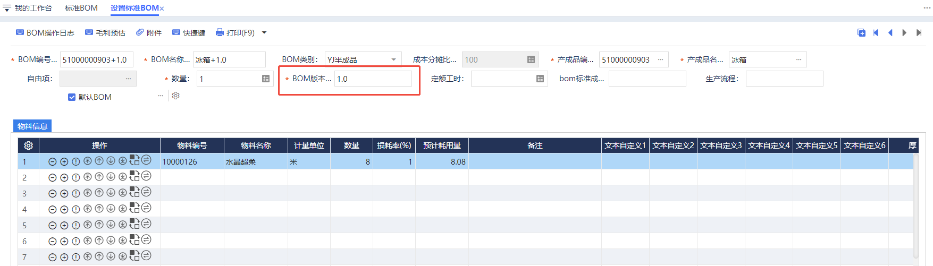Open the dropdown arrow next to 打印(F9)
The height and width of the screenshot is (266, 933).
coord(264,33)
